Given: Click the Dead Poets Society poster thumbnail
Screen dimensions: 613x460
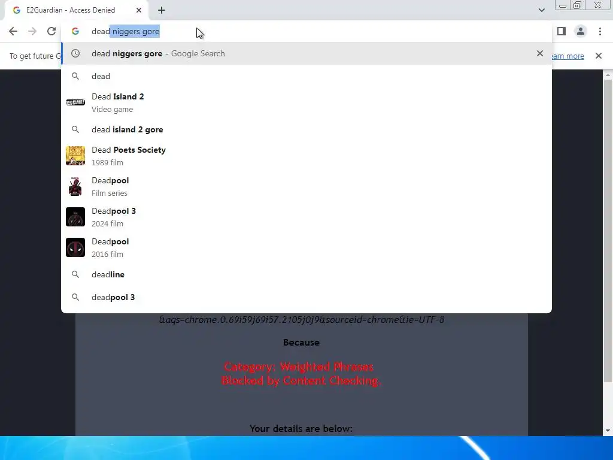Looking at the screenshot, I should [75, 156].
